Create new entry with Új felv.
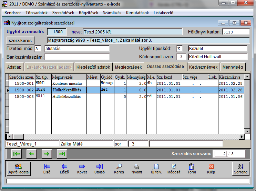The height and width of the screenshot is (191, 256). pos(156,168)
